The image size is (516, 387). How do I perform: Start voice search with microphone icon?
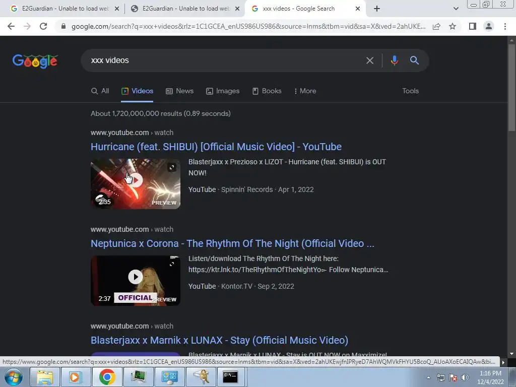click(394, 60)
